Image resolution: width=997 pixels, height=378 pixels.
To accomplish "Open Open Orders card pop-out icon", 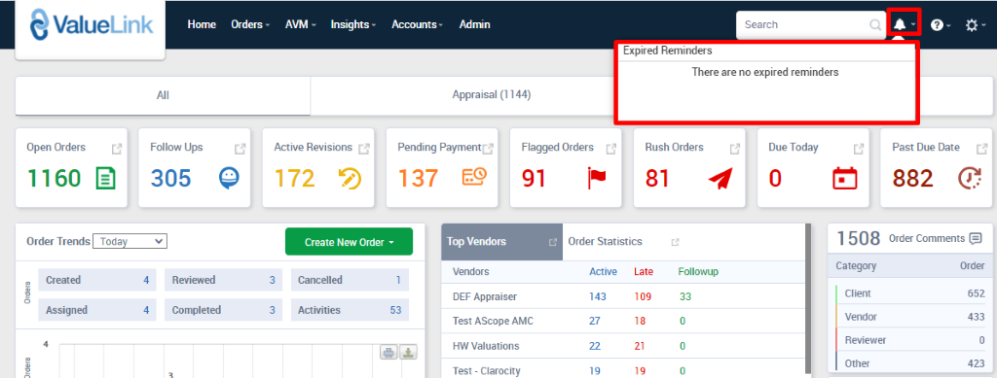I will coord(117,149).
